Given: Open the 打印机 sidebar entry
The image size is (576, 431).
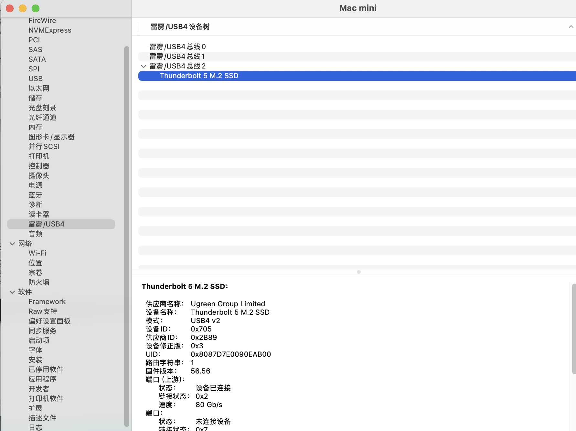Looking at the screenshot, I should [39, 156].
